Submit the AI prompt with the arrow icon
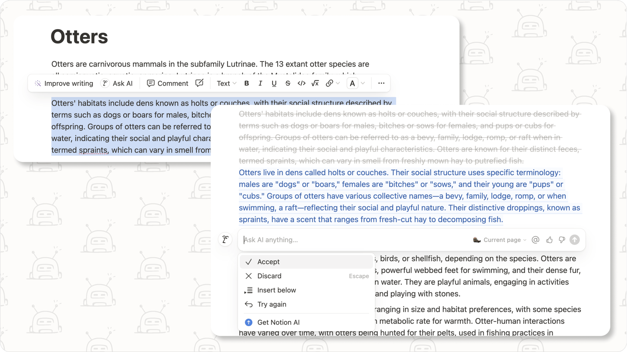 [x=574, y=240]
